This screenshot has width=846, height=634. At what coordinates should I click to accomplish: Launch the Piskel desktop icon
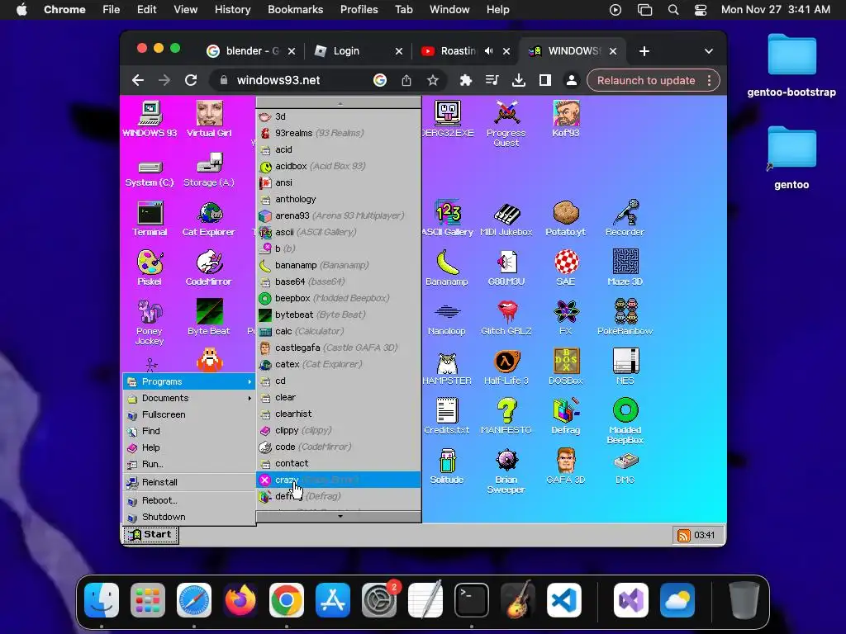[150, 268]
